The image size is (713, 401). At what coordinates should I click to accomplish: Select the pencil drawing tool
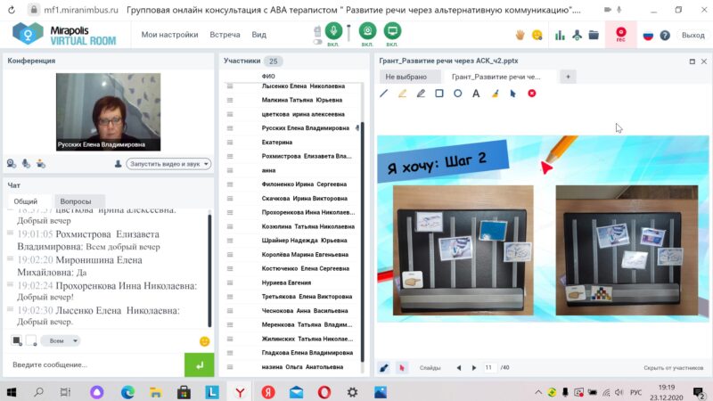(421, 94)
